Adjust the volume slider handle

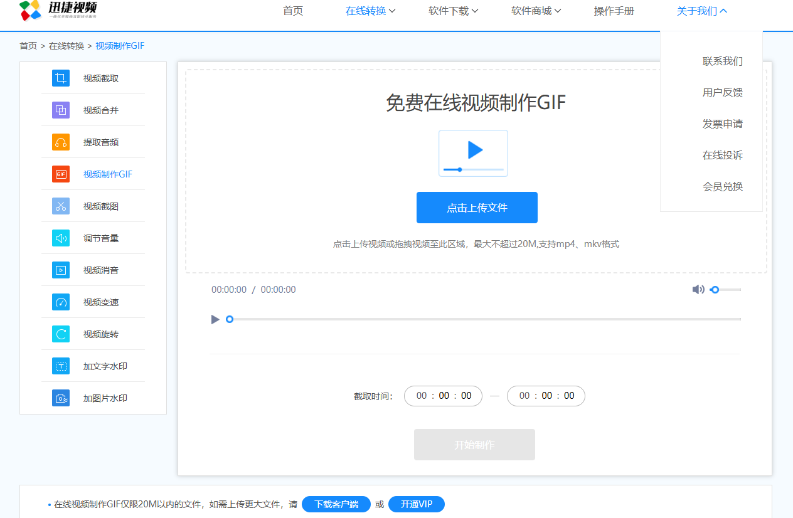tap(715, 289)
